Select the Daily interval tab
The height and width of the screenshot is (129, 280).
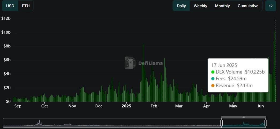[x=181, y=6]
